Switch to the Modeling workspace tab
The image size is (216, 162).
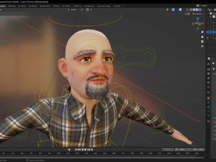(x=12, y=6)
